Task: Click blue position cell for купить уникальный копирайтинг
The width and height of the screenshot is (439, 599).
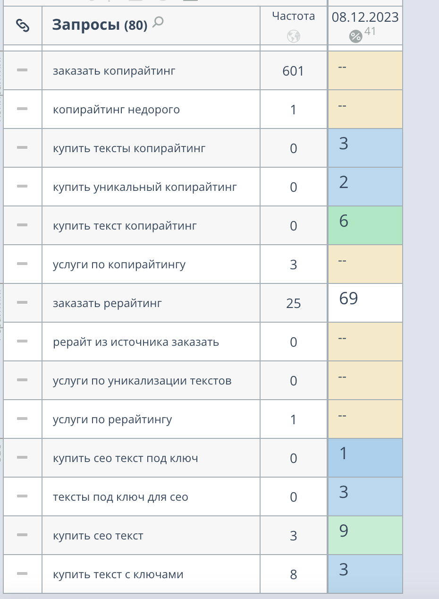Action: pyautogui.click(x=365, y=187)
